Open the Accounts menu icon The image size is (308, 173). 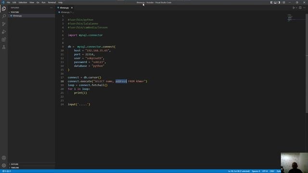tap(4, 158)
